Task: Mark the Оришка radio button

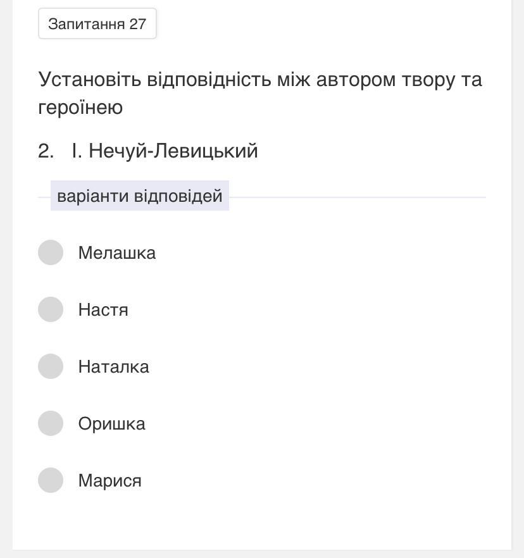Action: [x=51, y=423]
